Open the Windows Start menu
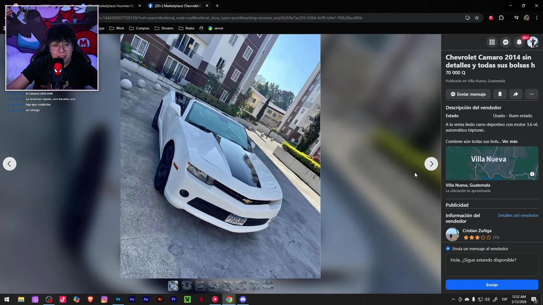The width and height of the screenshot is (543, 305). pos(7,299)
